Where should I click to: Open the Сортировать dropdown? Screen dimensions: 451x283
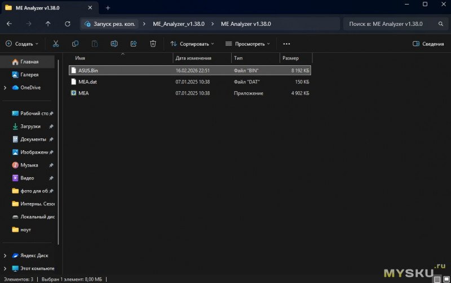pos(192,43)
